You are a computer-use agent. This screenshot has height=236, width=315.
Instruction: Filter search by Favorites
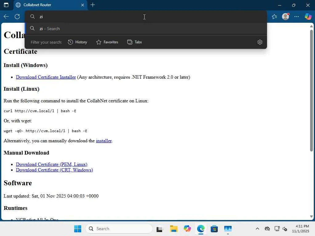click(x=107, y=42)
